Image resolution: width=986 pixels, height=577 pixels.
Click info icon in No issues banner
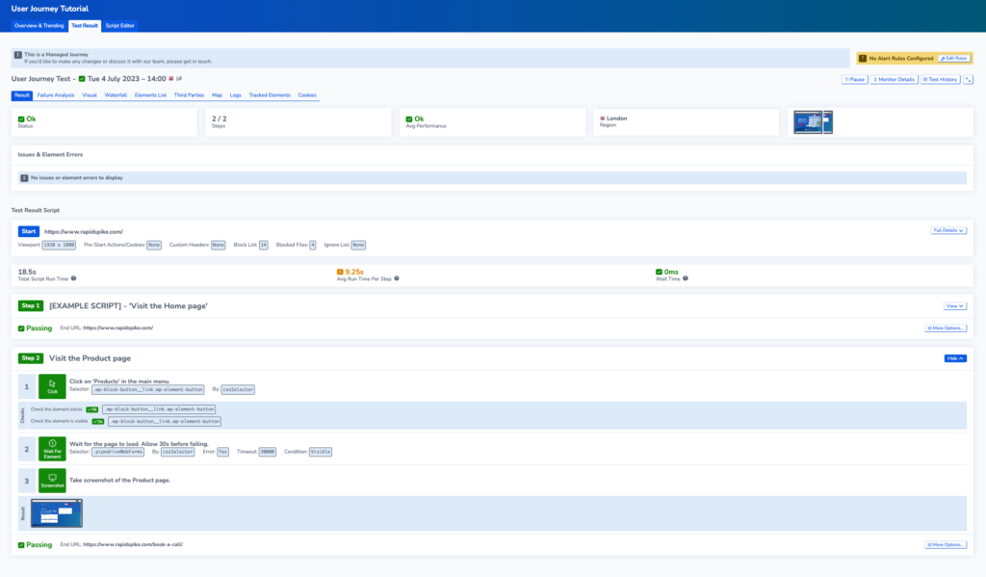pyautogui.click(x=24, y=178)
